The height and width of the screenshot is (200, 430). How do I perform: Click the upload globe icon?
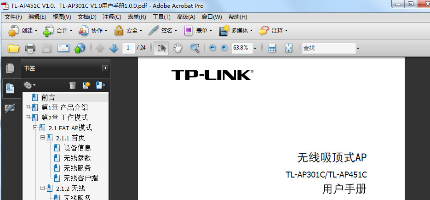tap(80, 48)
